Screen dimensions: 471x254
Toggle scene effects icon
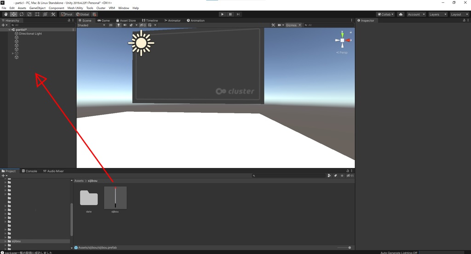coord(131,25)
